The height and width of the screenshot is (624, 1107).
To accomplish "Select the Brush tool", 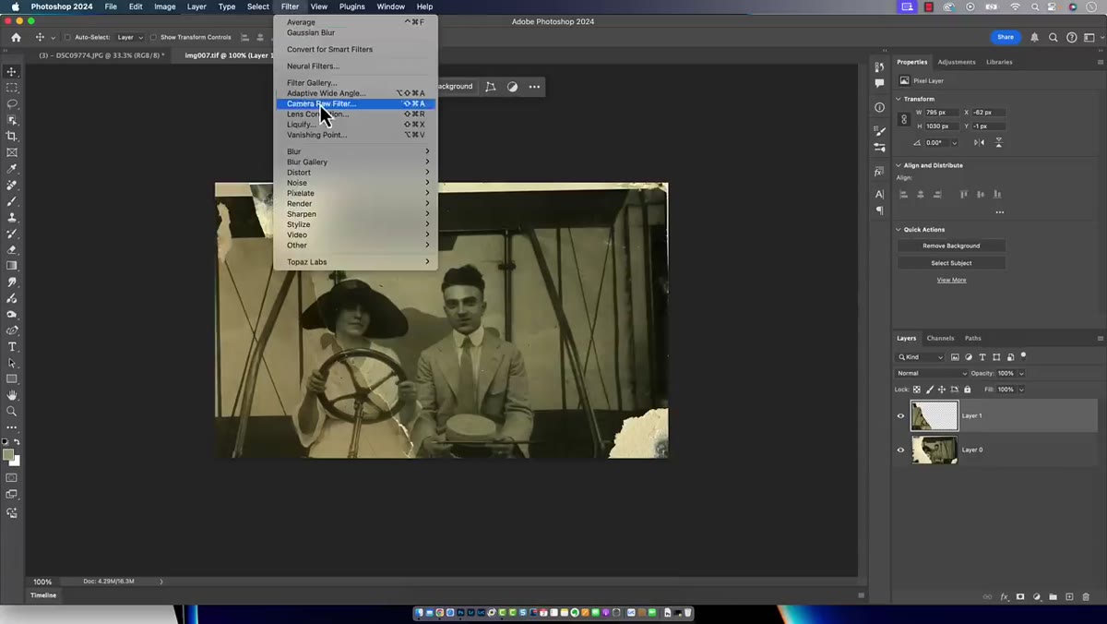I will (12, 201).
